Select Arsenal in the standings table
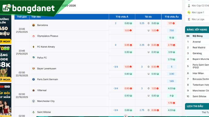This screenshot has height=117, width=209. [196, 42]
